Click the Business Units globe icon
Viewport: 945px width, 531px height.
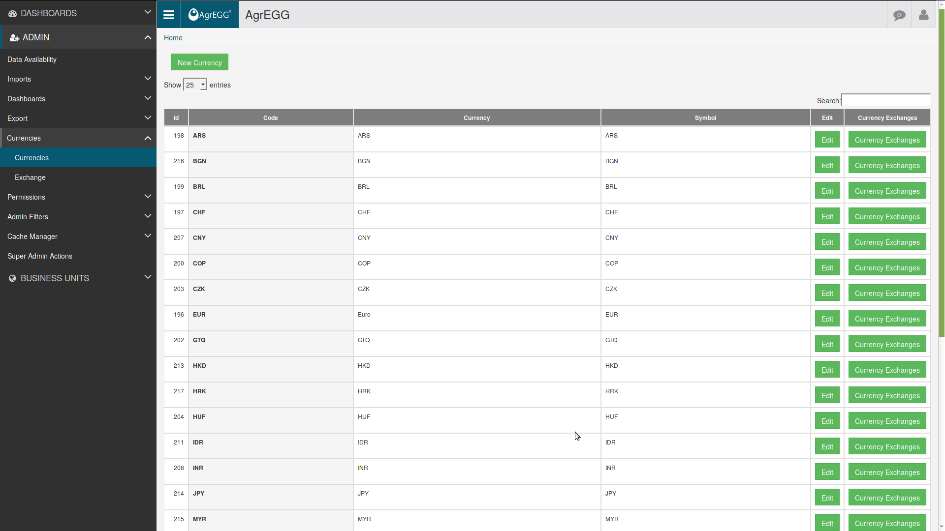(12, 278)
